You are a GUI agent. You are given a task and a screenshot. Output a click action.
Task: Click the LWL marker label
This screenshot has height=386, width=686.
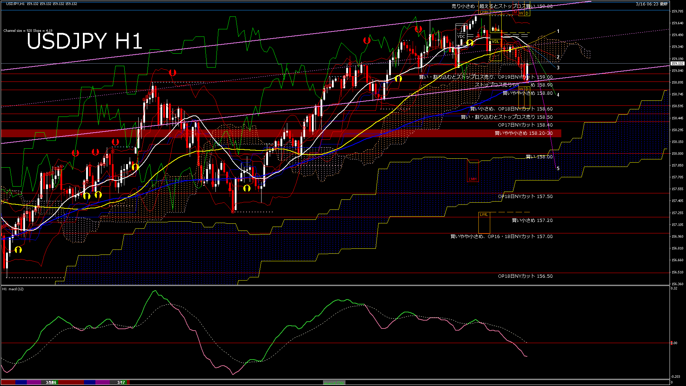(x=483, y=214)
